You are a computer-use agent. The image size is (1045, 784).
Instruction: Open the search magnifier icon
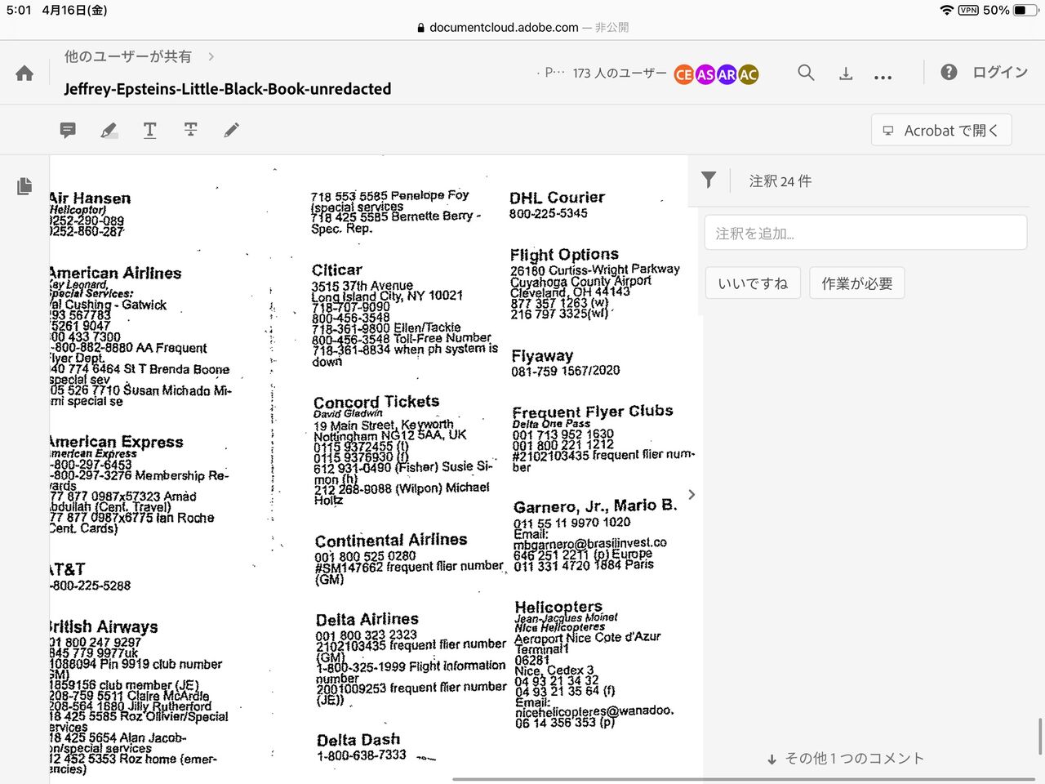806,73
